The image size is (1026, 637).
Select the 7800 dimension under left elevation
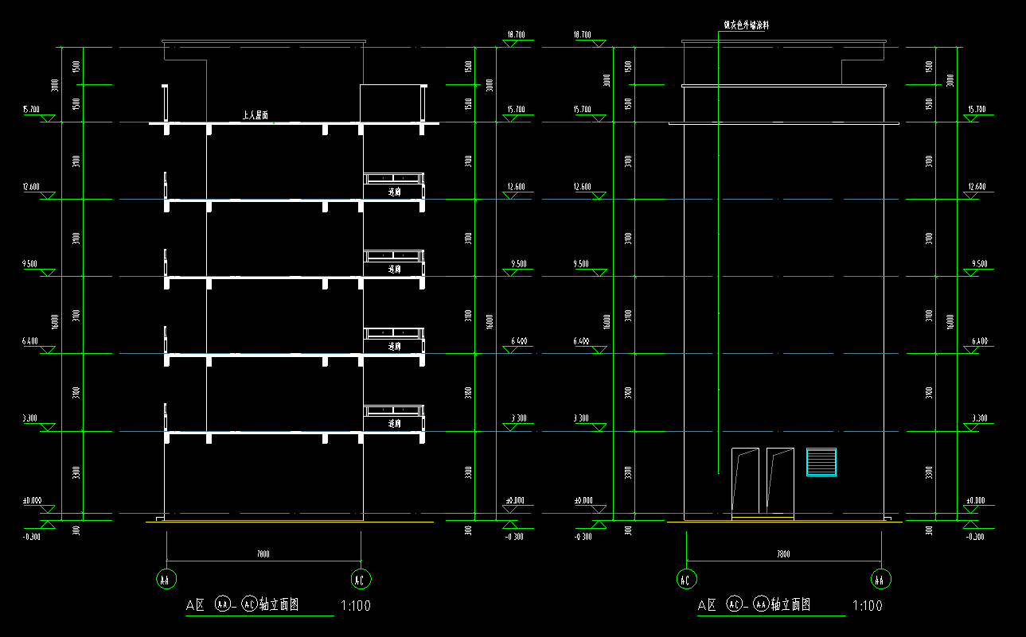click(x=263, y=554)
